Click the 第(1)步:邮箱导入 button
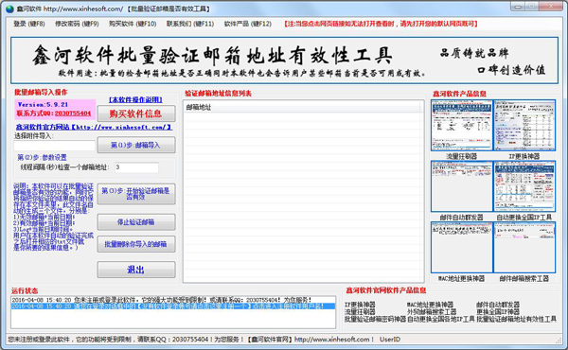The width and height of the screenshot is (568, 350). pyautogui.click(x=136, y=145)
